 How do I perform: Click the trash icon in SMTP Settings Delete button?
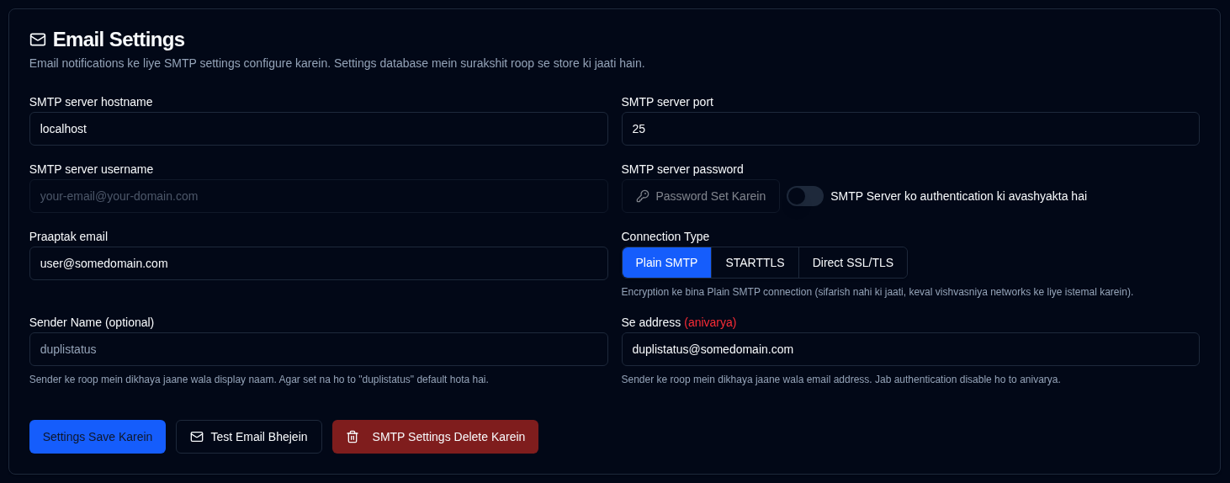pyautogui.click(x=353, y=437)
